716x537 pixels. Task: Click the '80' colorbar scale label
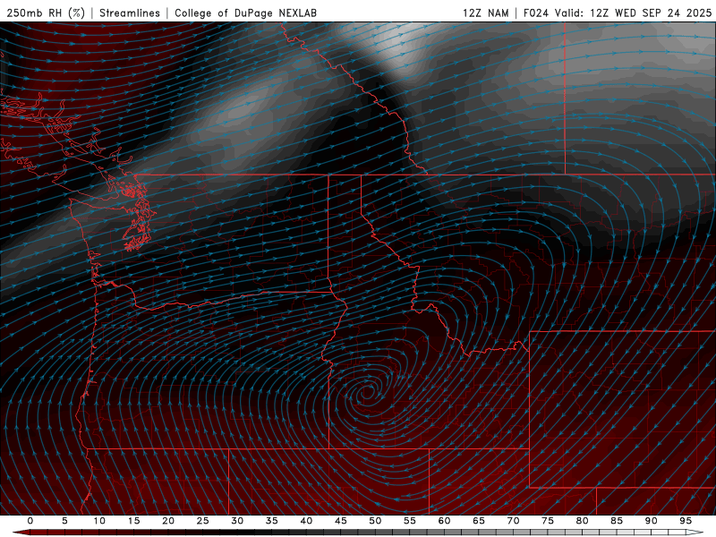(x=583, y=521)
